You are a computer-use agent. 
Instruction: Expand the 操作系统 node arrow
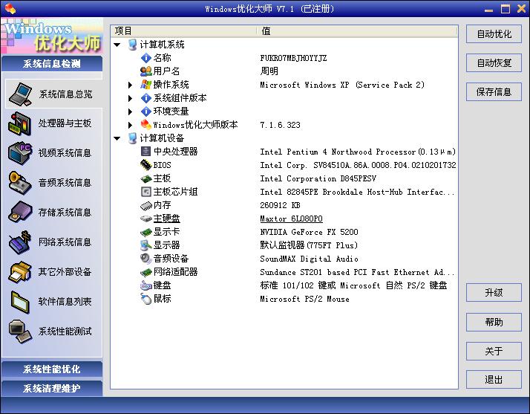(130, 85)
